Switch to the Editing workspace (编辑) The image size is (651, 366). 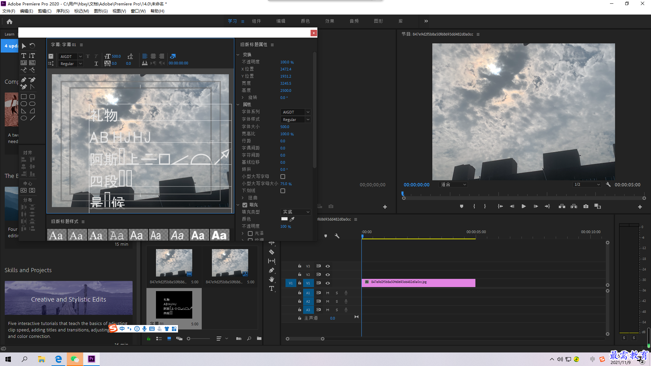click(281, 21)
